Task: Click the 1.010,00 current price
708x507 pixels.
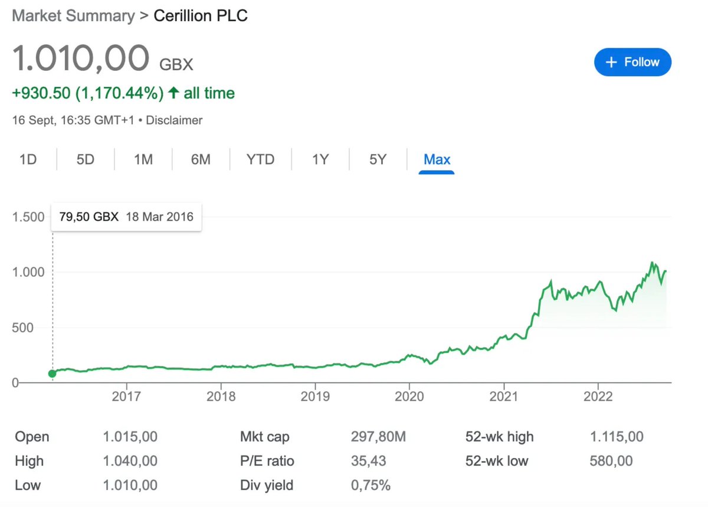Action: (81, 58)
